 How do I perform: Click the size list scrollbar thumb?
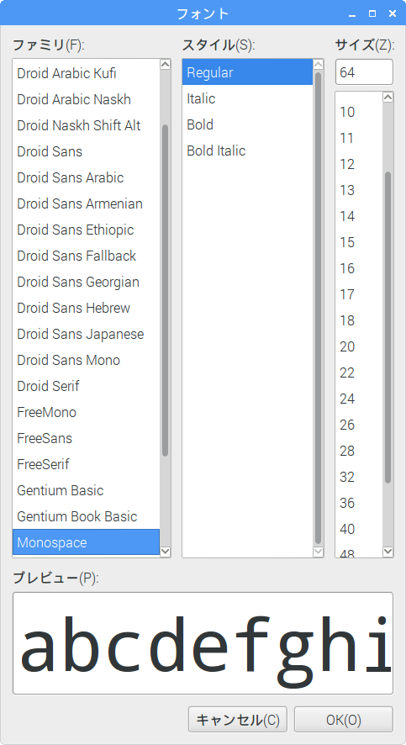(x=388, y=328)
